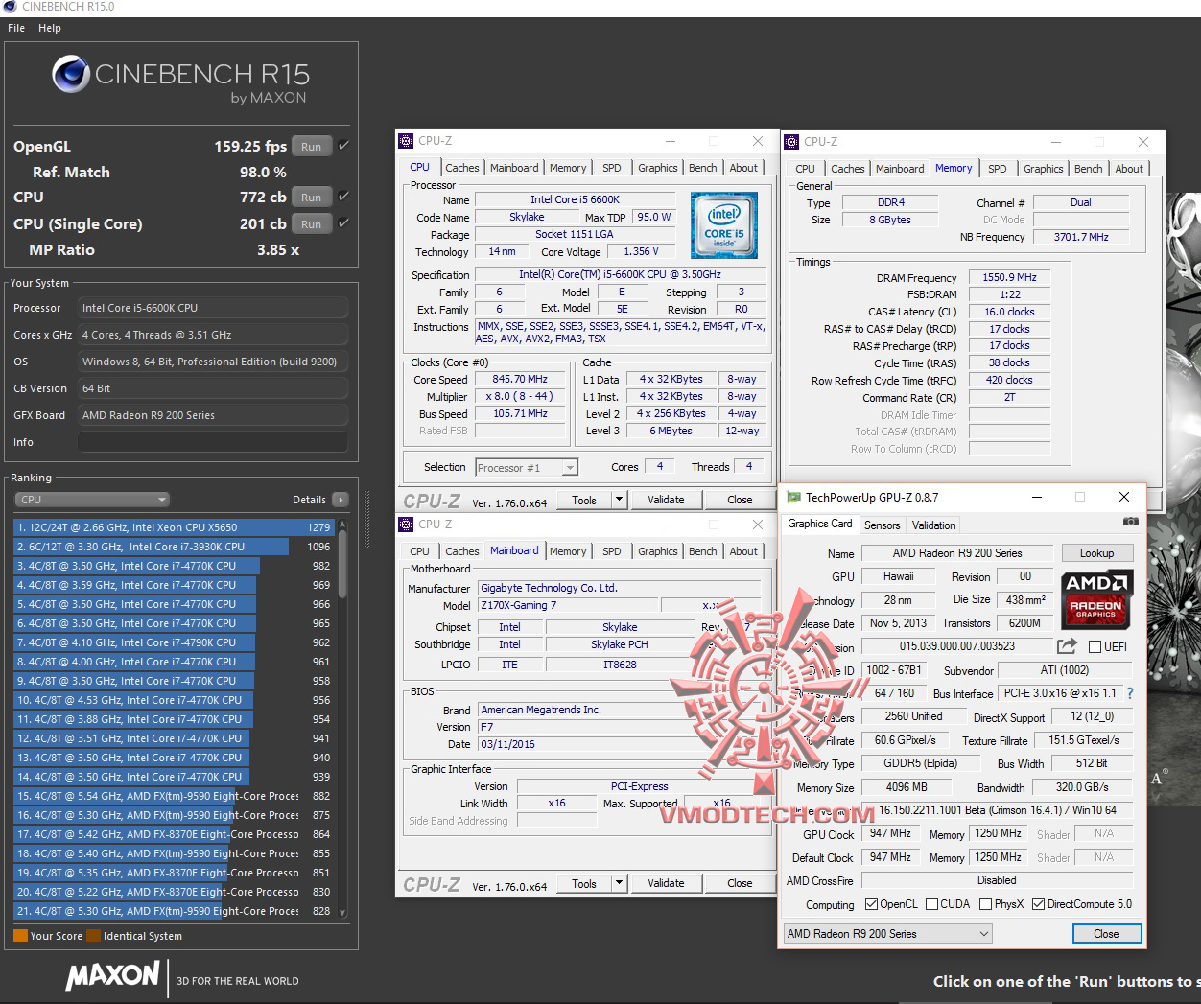Toggle the UEFI checkbox in GPU-Z
Screen dimensions: 1201x1004
pyautogui.click(x=1095, y=647)
